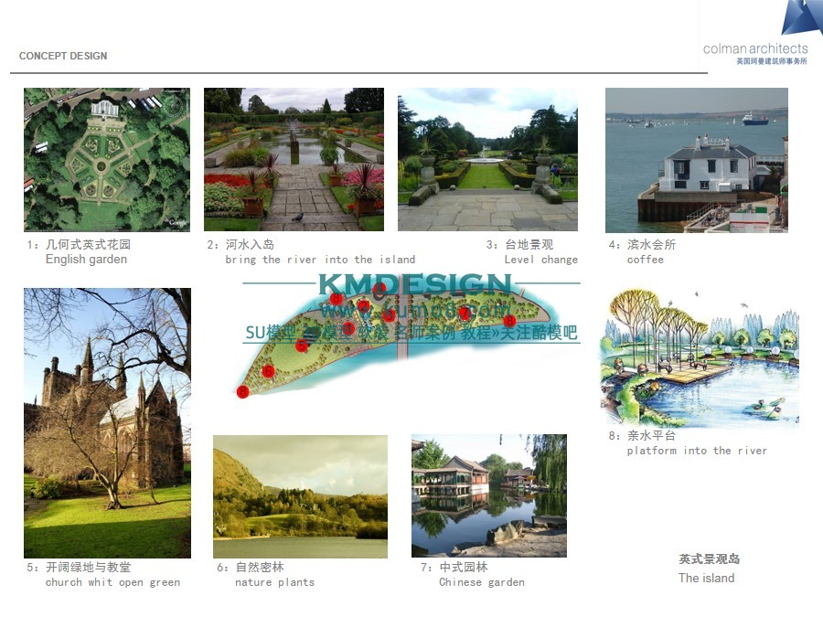Image resolution: width=823 pixels, height=617 pixels.
Task: Click the leftmost red marker at island tip
Action: [x=242, y=392]
